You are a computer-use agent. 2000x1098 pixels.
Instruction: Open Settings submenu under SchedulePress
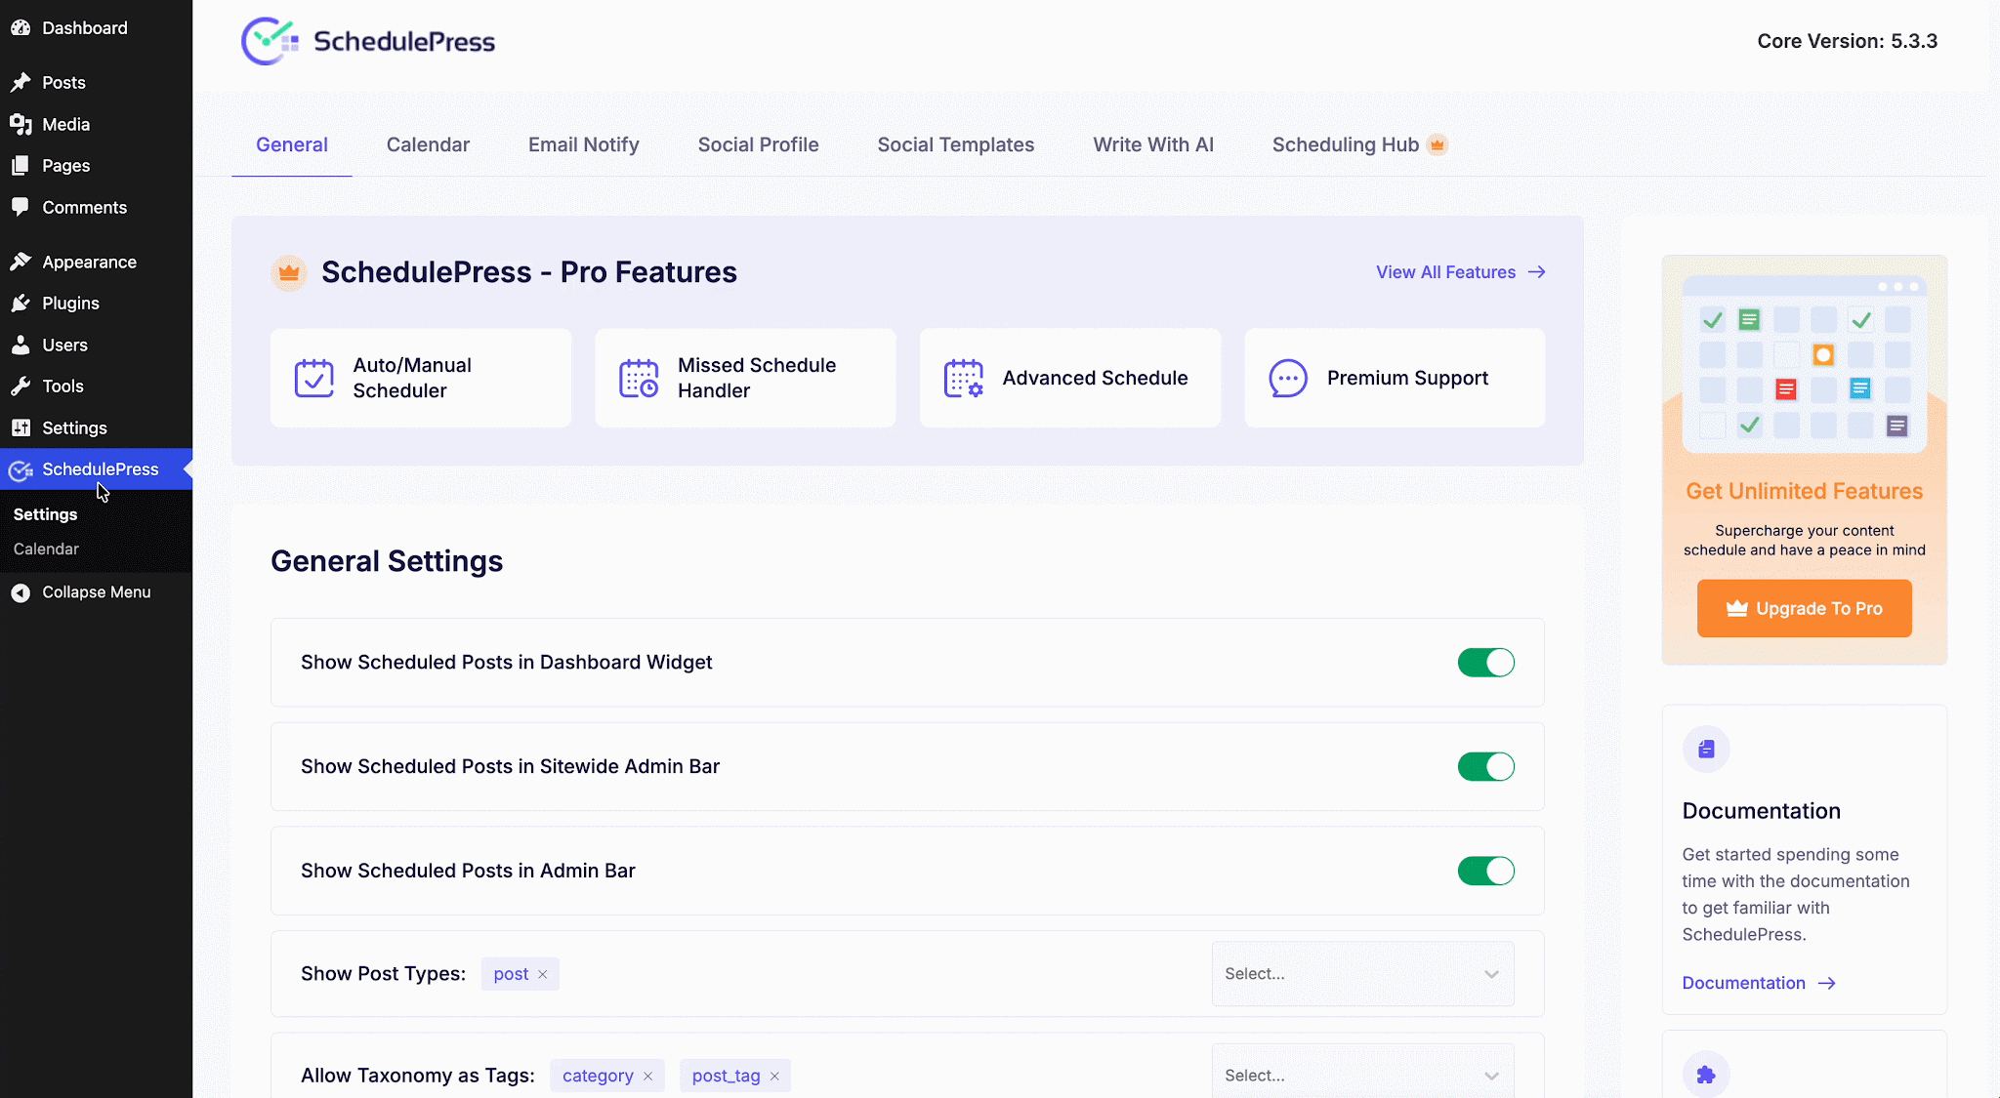click(46, 514)
